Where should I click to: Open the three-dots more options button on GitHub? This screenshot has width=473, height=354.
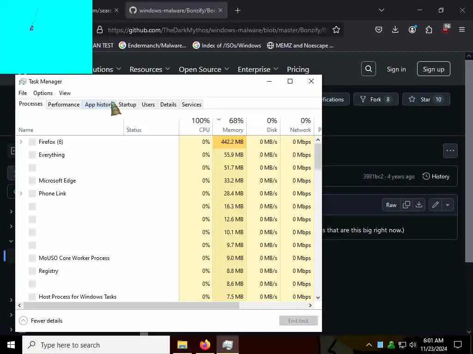450,151
